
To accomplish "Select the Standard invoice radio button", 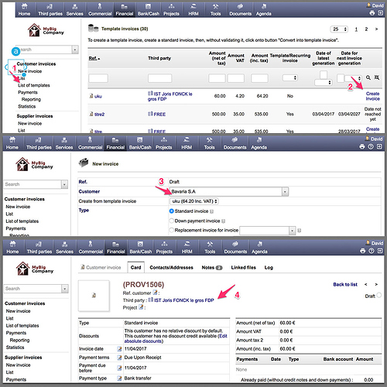I will tap(171, 211).
